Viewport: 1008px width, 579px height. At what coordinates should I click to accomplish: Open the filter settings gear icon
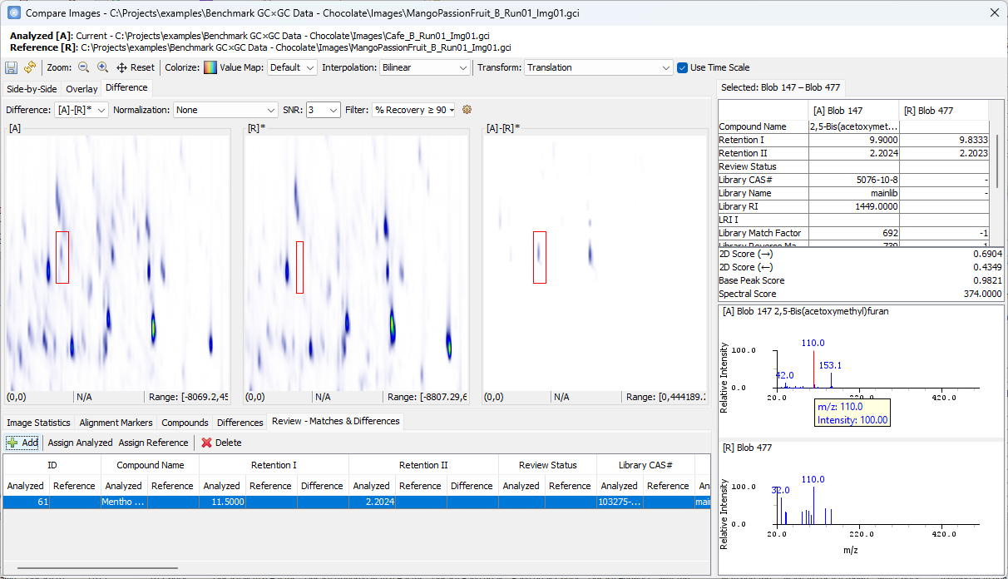tap(467, 110)
